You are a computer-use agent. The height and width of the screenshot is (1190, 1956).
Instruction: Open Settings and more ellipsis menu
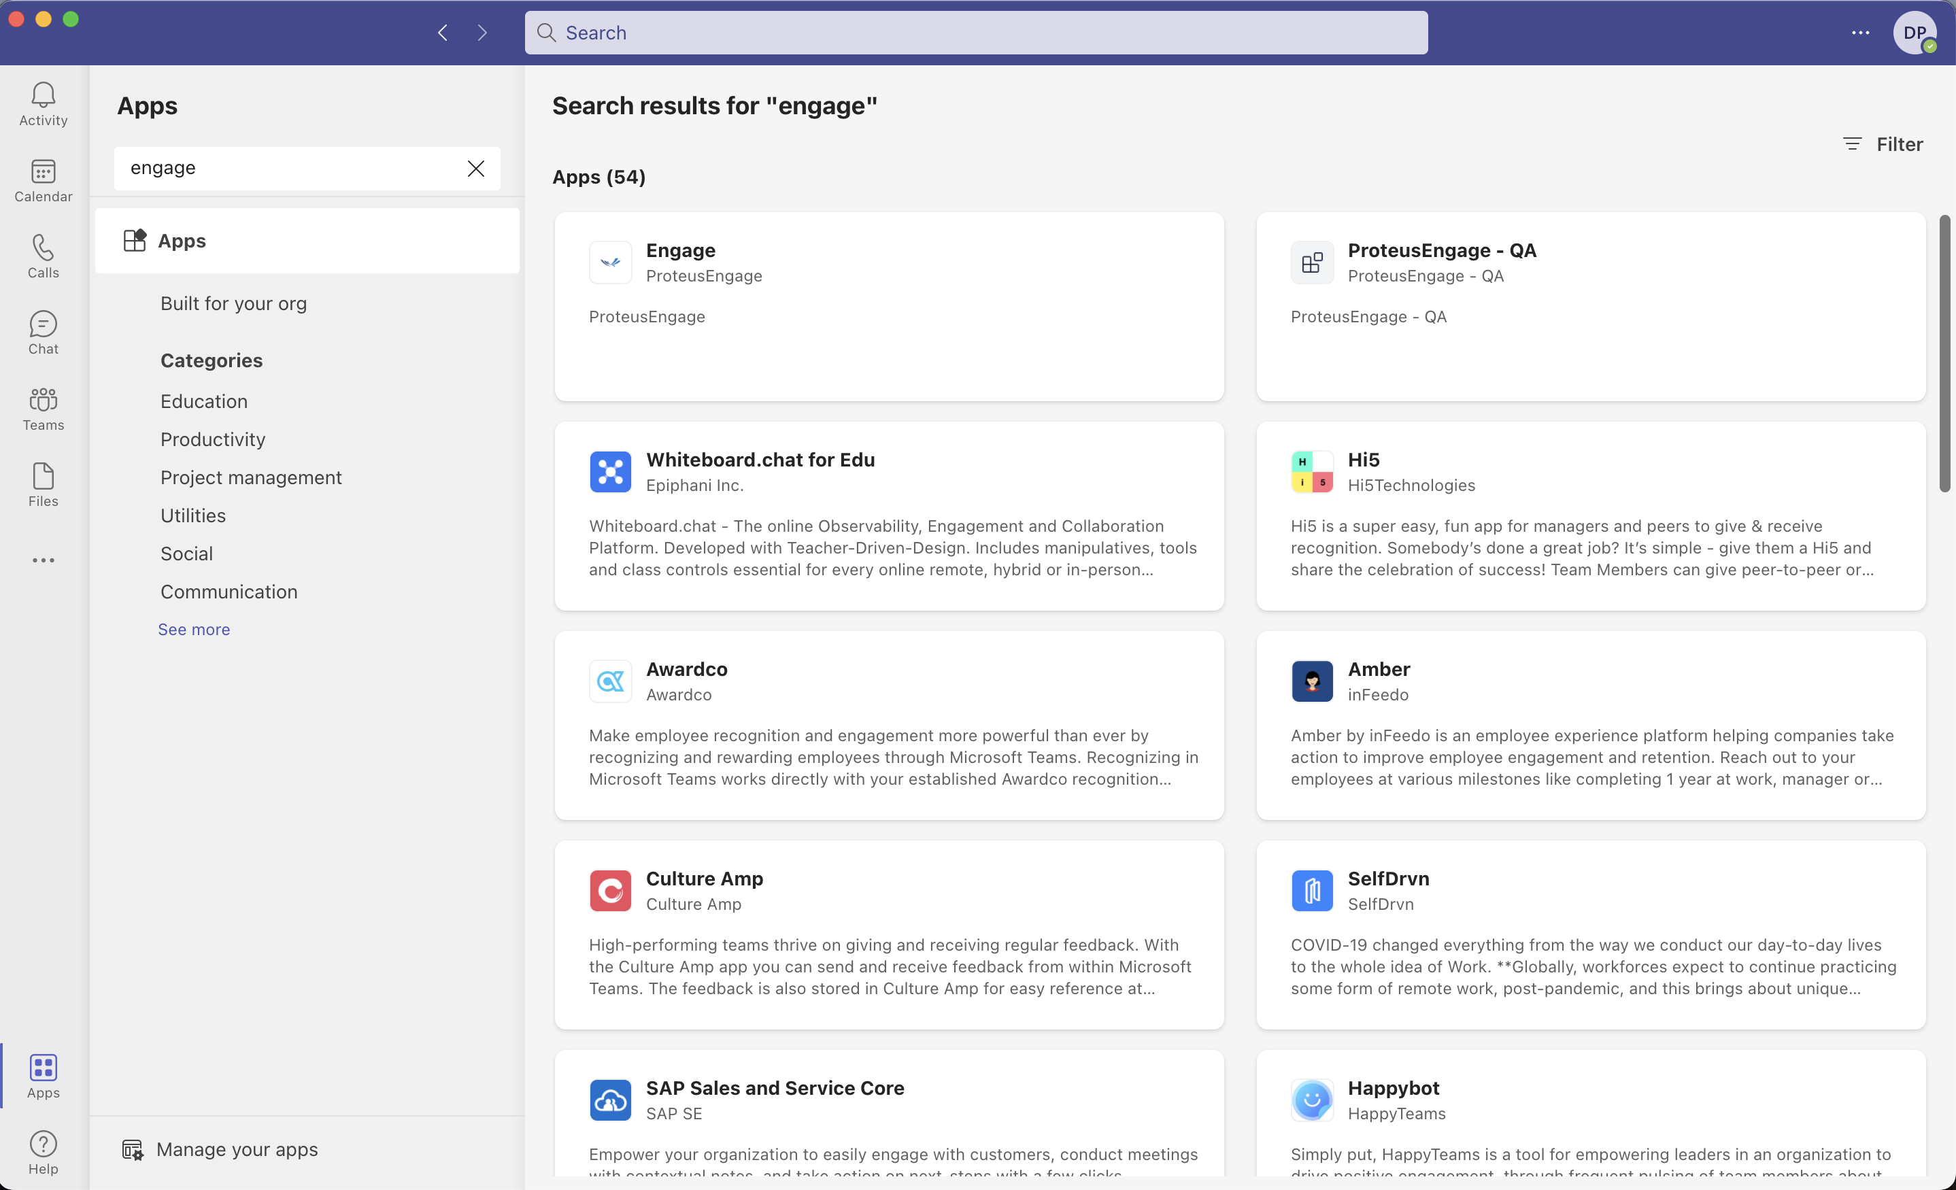1860,33
